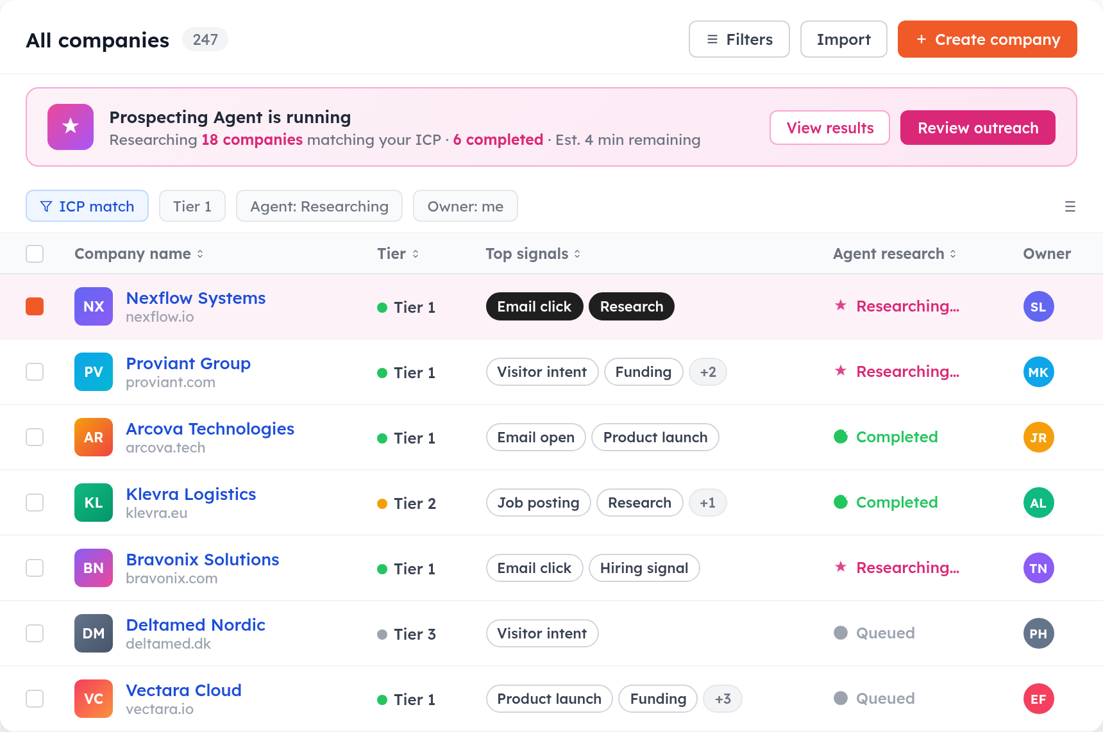The height and width of the screenshot is (732, 1103).
Task: Open the nexflow.io company link
Action: click(160, 317)
